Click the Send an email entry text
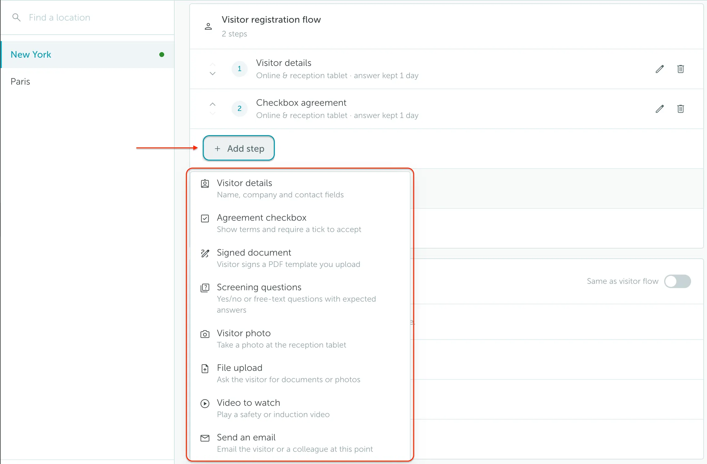This screenshot has width=707, height=464. 246,437
